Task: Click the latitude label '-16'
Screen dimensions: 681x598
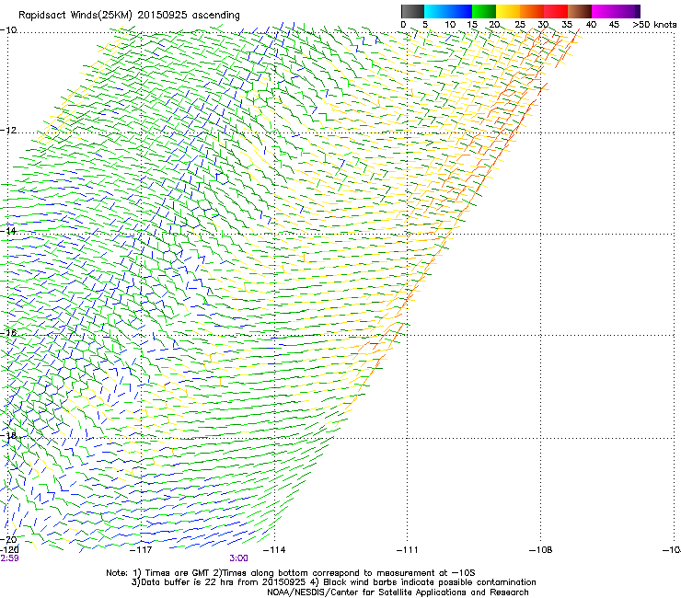Action: point(8,333)
